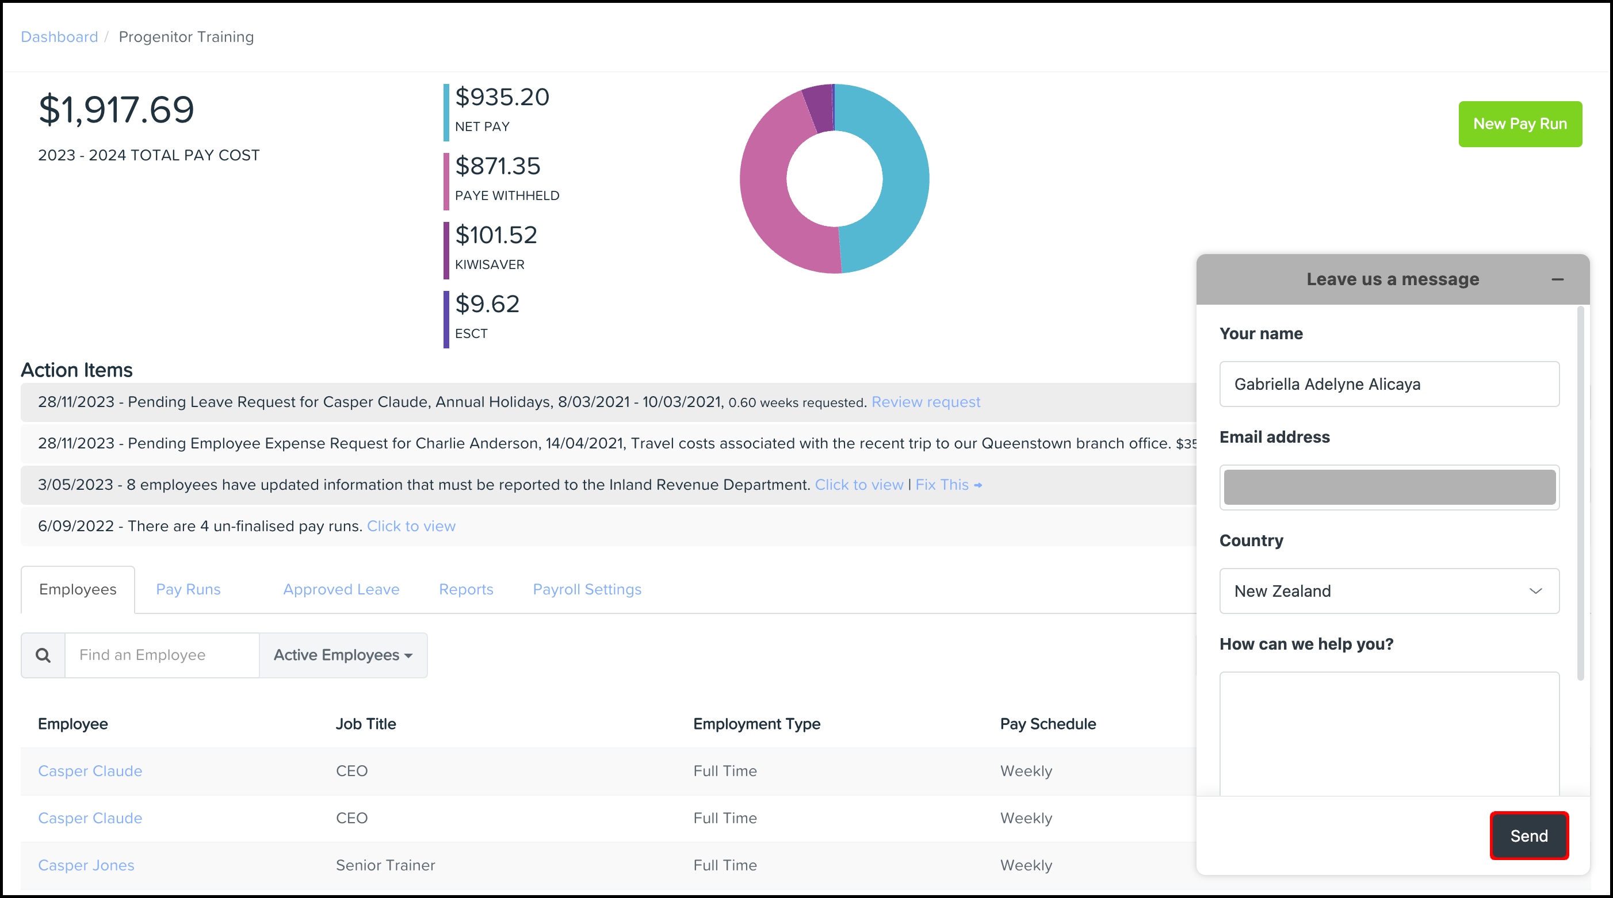
Task: Navigate to Dashboard breadcrumb link
Action: coord(59,37)
